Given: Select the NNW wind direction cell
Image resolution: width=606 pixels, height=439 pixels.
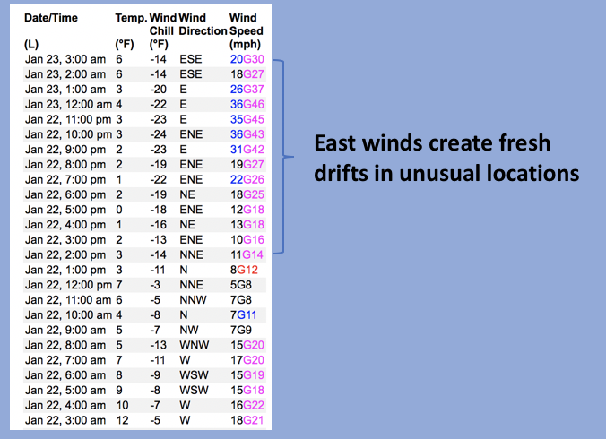Looking at the screenshot, I should pyautogui.click(x=193, y=300).
